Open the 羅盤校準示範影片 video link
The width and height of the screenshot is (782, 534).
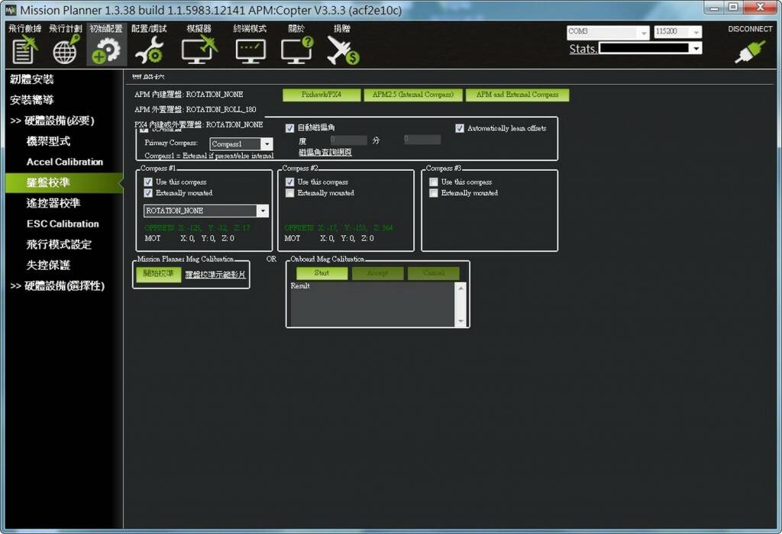tap(215, 275)
